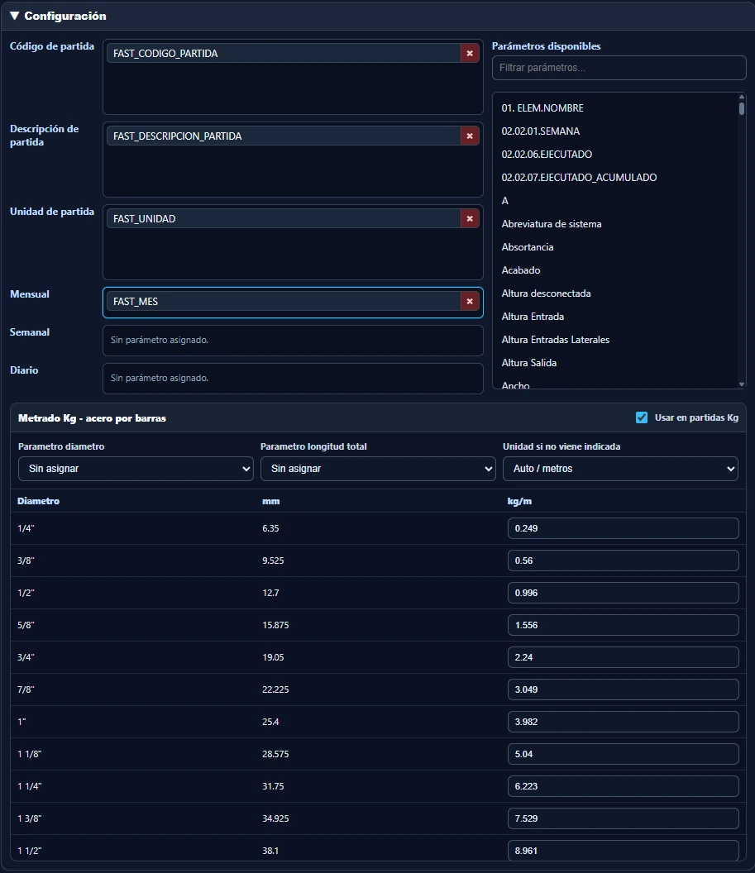Collapse the Configuración section triangle
Screen dimensions: 755x873
click(x=15, y=16)
